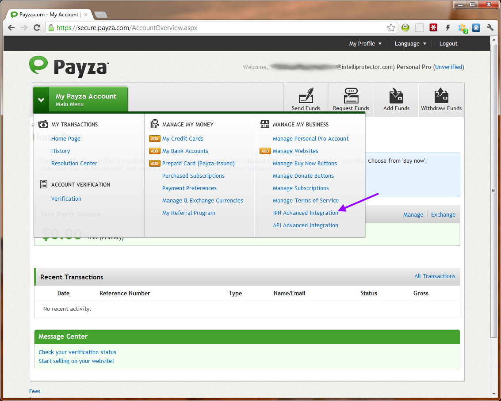
Task: Click the Fees footer link
Action: (x=35, y=391)
